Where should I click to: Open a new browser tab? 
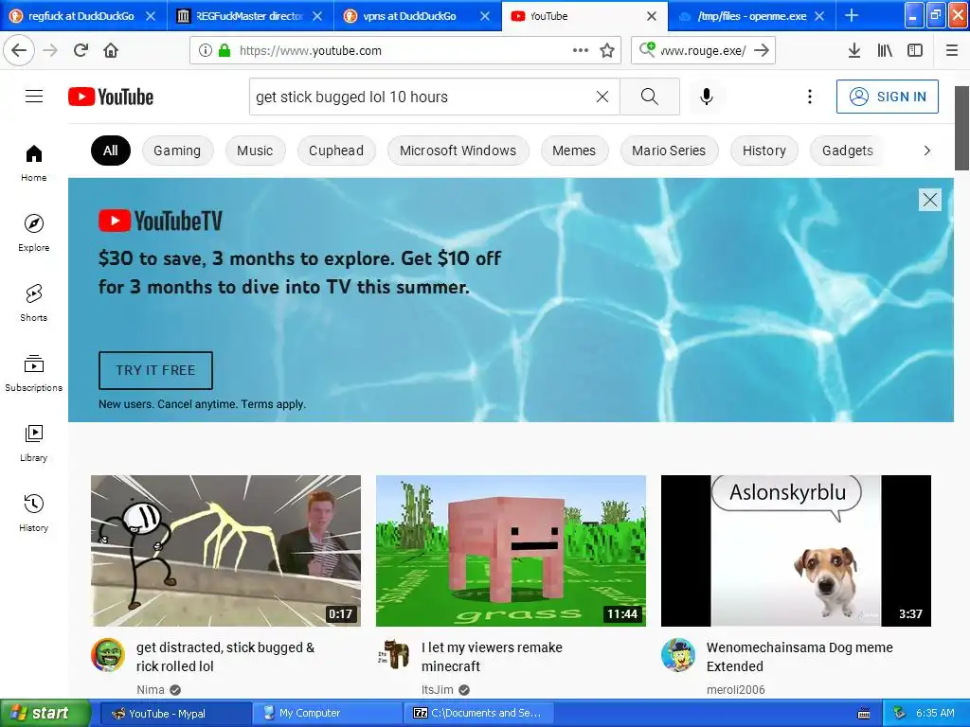(852, 16)
